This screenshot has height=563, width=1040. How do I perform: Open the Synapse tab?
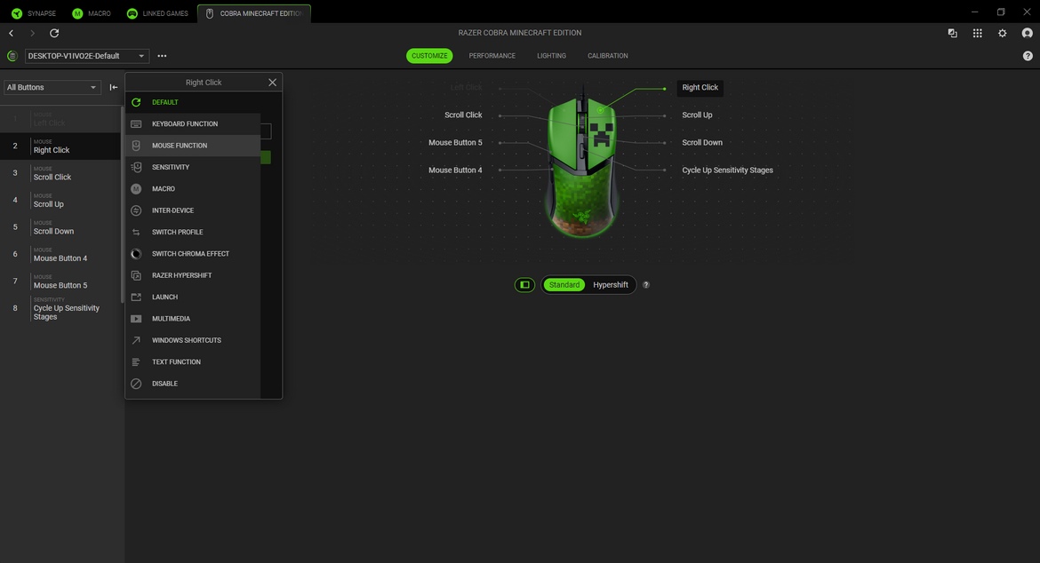coord(34,13)
